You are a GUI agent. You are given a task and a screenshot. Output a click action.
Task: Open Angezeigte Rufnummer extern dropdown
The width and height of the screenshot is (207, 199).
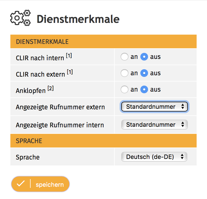pyautogui.click(x=154, y=107)
